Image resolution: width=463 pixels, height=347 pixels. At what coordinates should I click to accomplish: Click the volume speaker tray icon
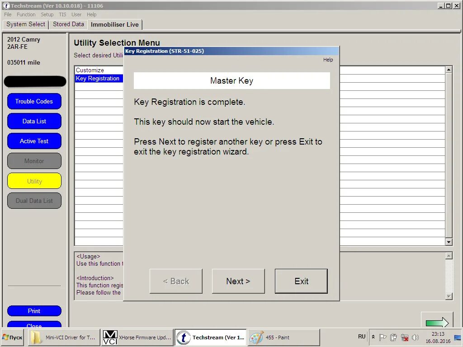coord(415,337)
